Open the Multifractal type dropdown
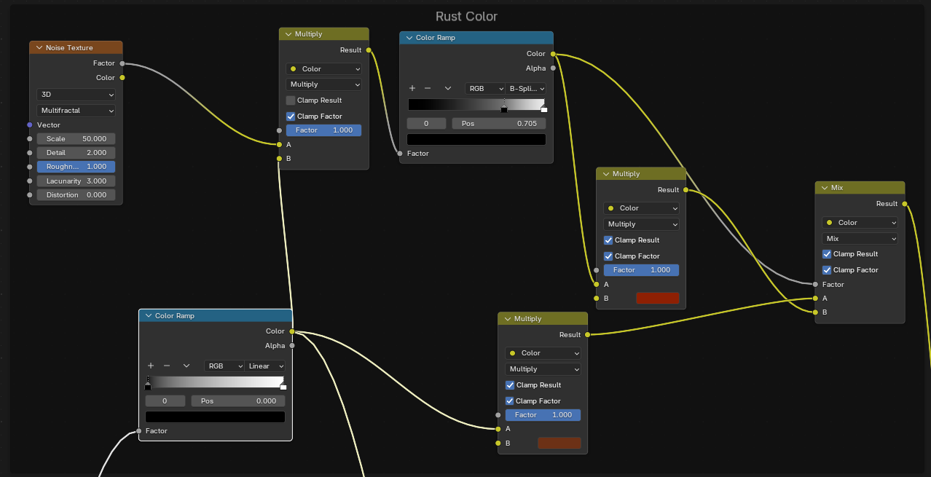 point(76,111)
